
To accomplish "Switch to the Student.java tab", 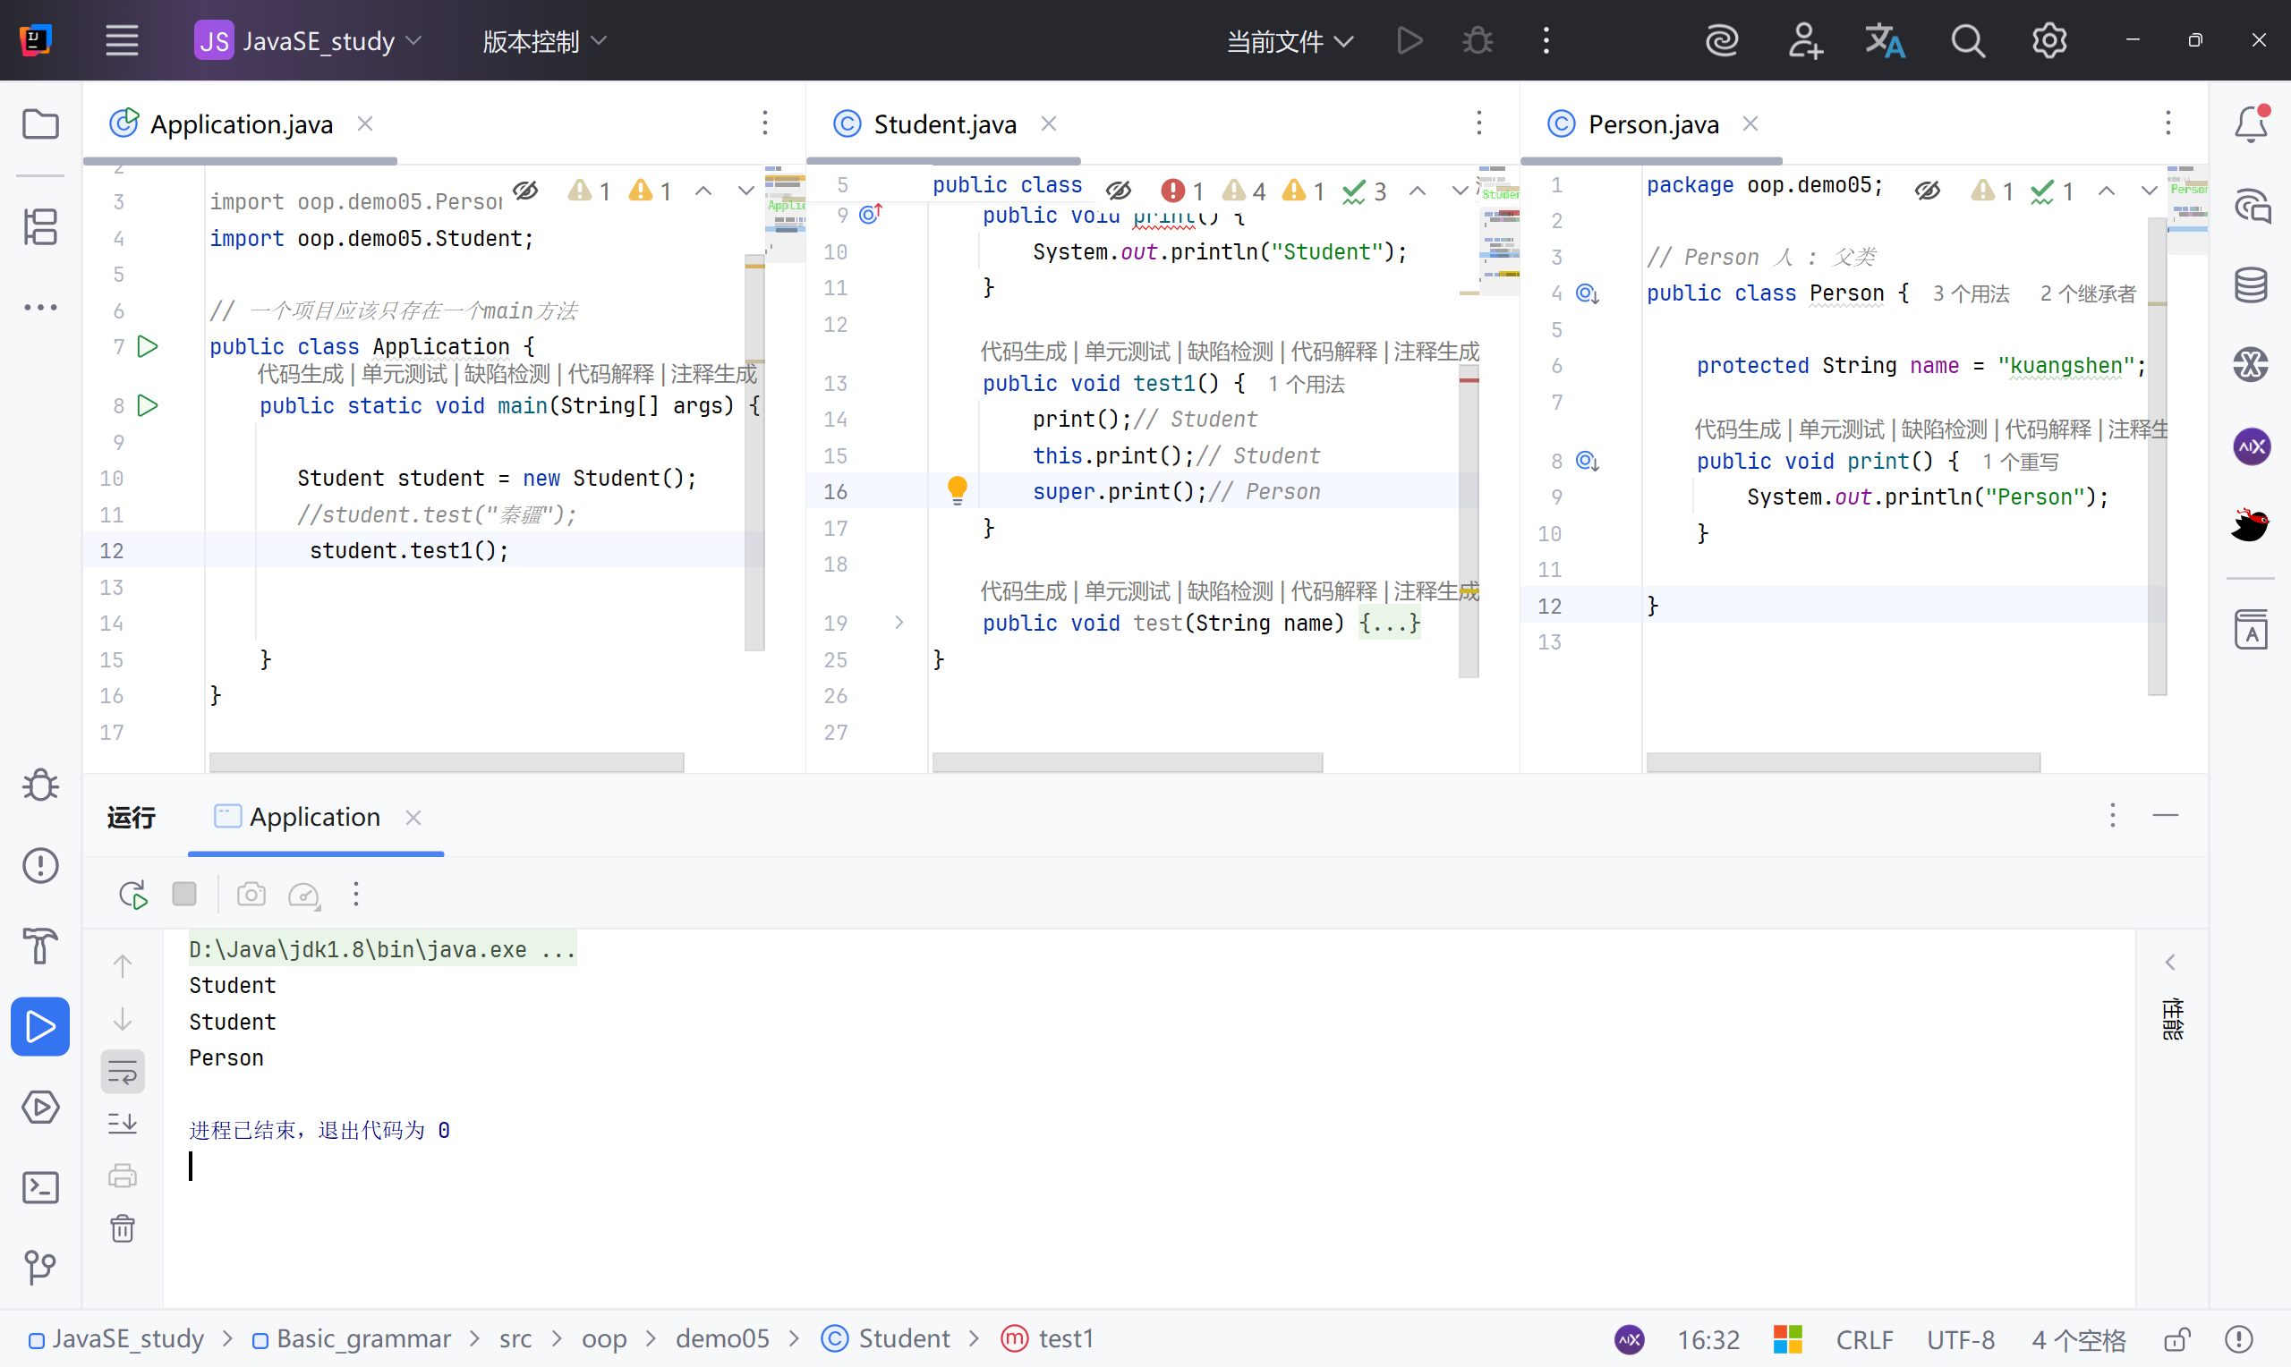I will coord(944,124).
